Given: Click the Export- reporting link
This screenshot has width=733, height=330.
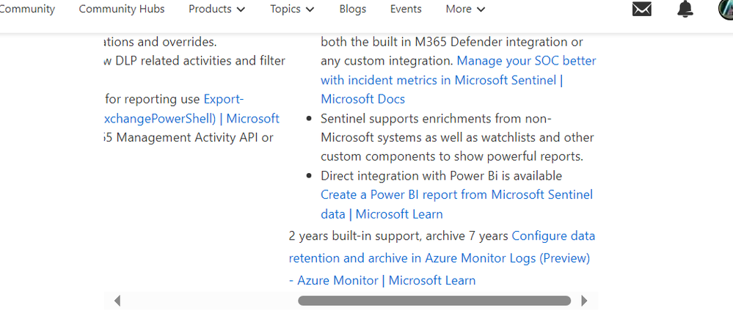Looking at the screenshot, I should tap(224, 99).
